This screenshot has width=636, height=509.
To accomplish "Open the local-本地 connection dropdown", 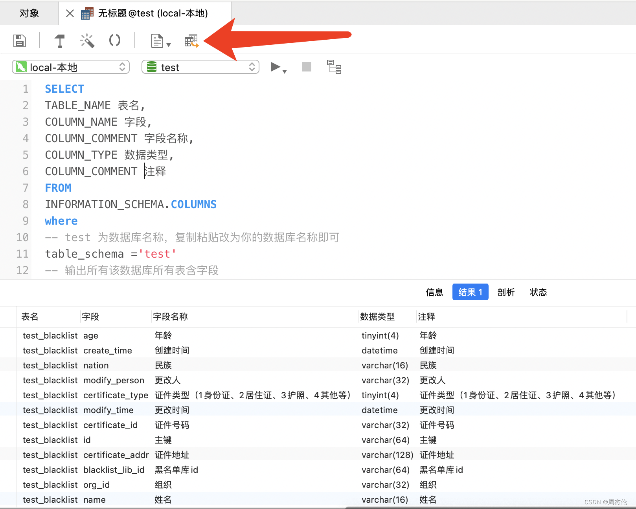I will tap(71, 67).
